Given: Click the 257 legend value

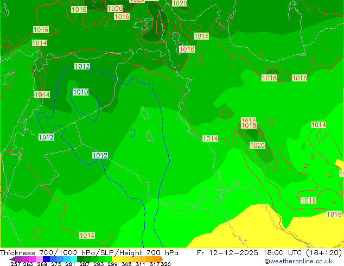Looking at the screenshot, I should [16, 264].
